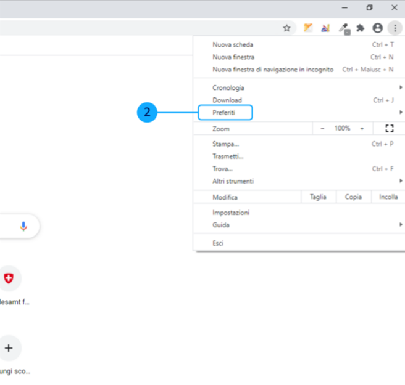This screenshot has height=385, width=405.
Task: Toggle fullscreen mode icon in Zoom row
Action: pyautogui.click(x=389, y=128)
